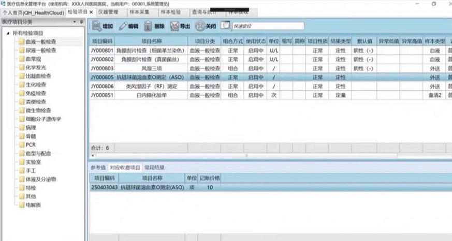The height and width of the screenshot is (241, 452).
Task: Click the 删除 (Delete) trash icon
Action: click(148, 26)
